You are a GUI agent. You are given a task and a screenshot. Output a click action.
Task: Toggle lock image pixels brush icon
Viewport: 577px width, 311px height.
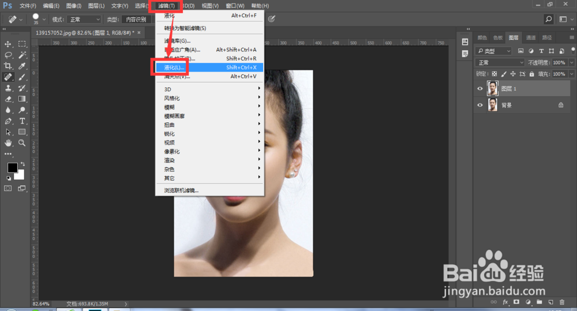click(x=504, y=74)
